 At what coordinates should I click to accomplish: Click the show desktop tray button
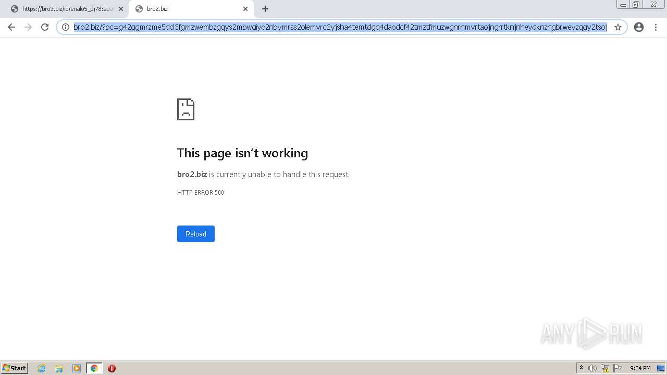(x=661, y=368)
